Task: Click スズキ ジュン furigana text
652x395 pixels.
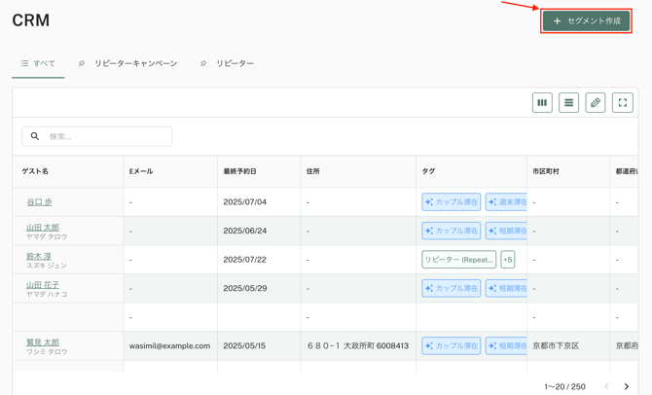Action: (47, 266)
